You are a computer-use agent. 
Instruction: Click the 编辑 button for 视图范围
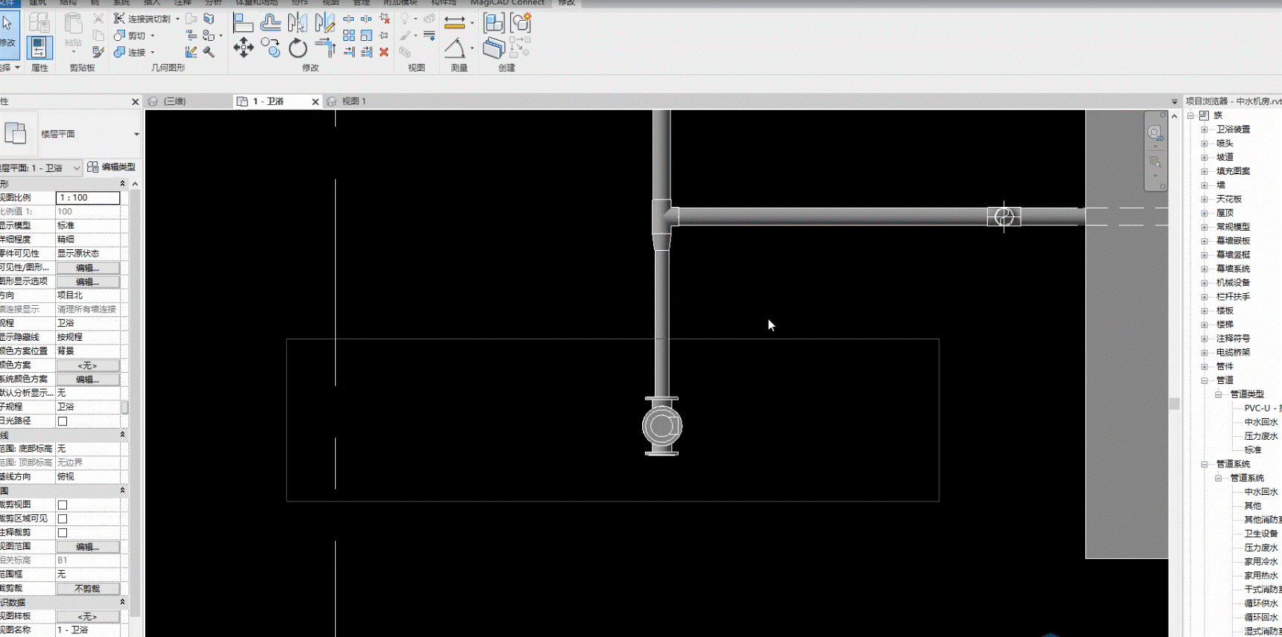(88, 547)
